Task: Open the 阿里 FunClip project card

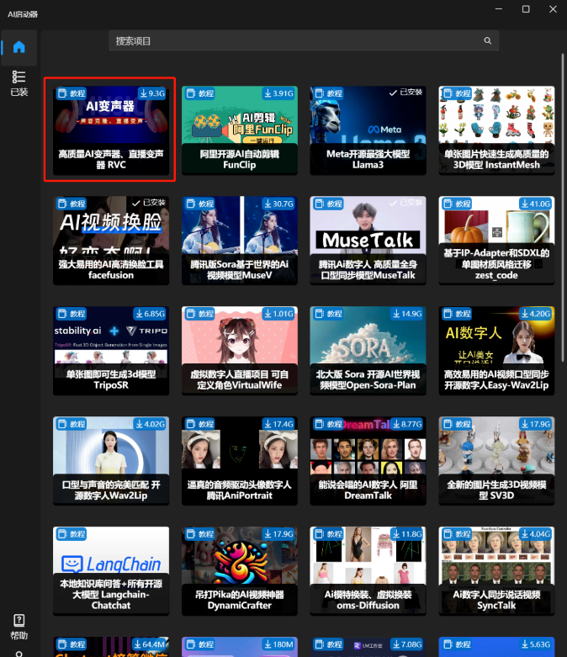Action: click(239, 130)
